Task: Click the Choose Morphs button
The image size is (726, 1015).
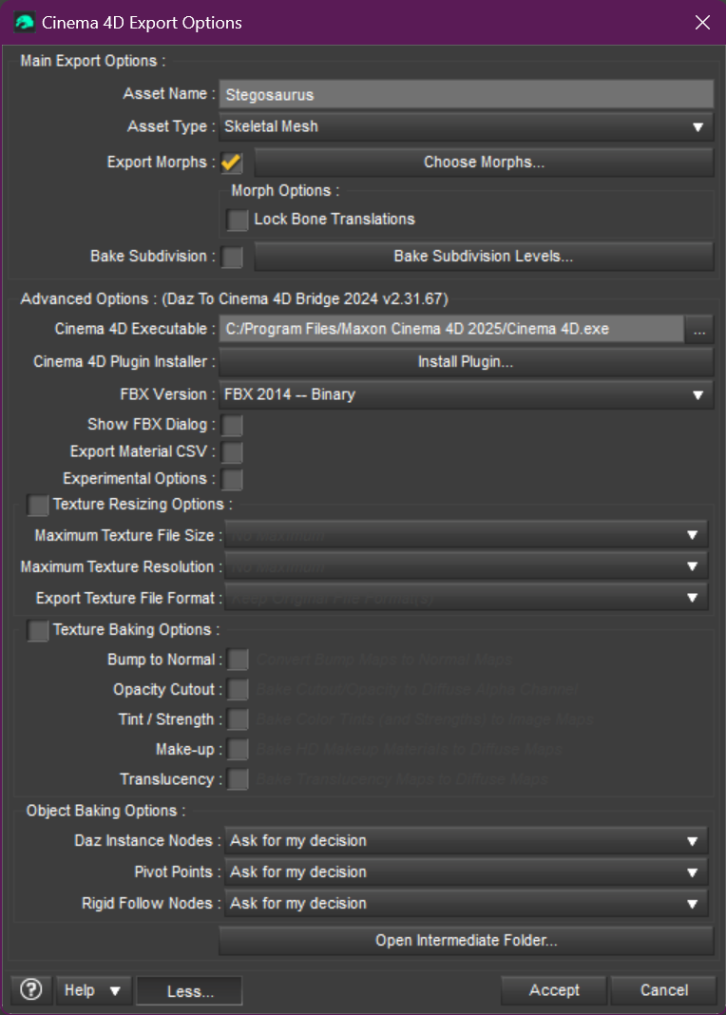Action: point(484,163)
